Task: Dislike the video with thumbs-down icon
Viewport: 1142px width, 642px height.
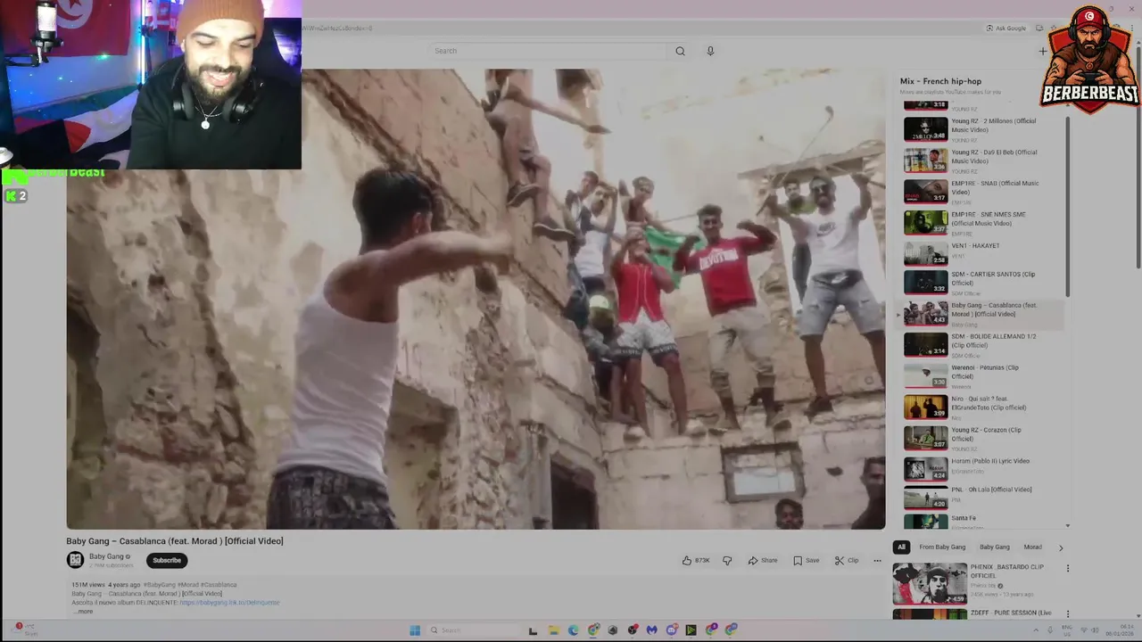Action: coord(727,560)
